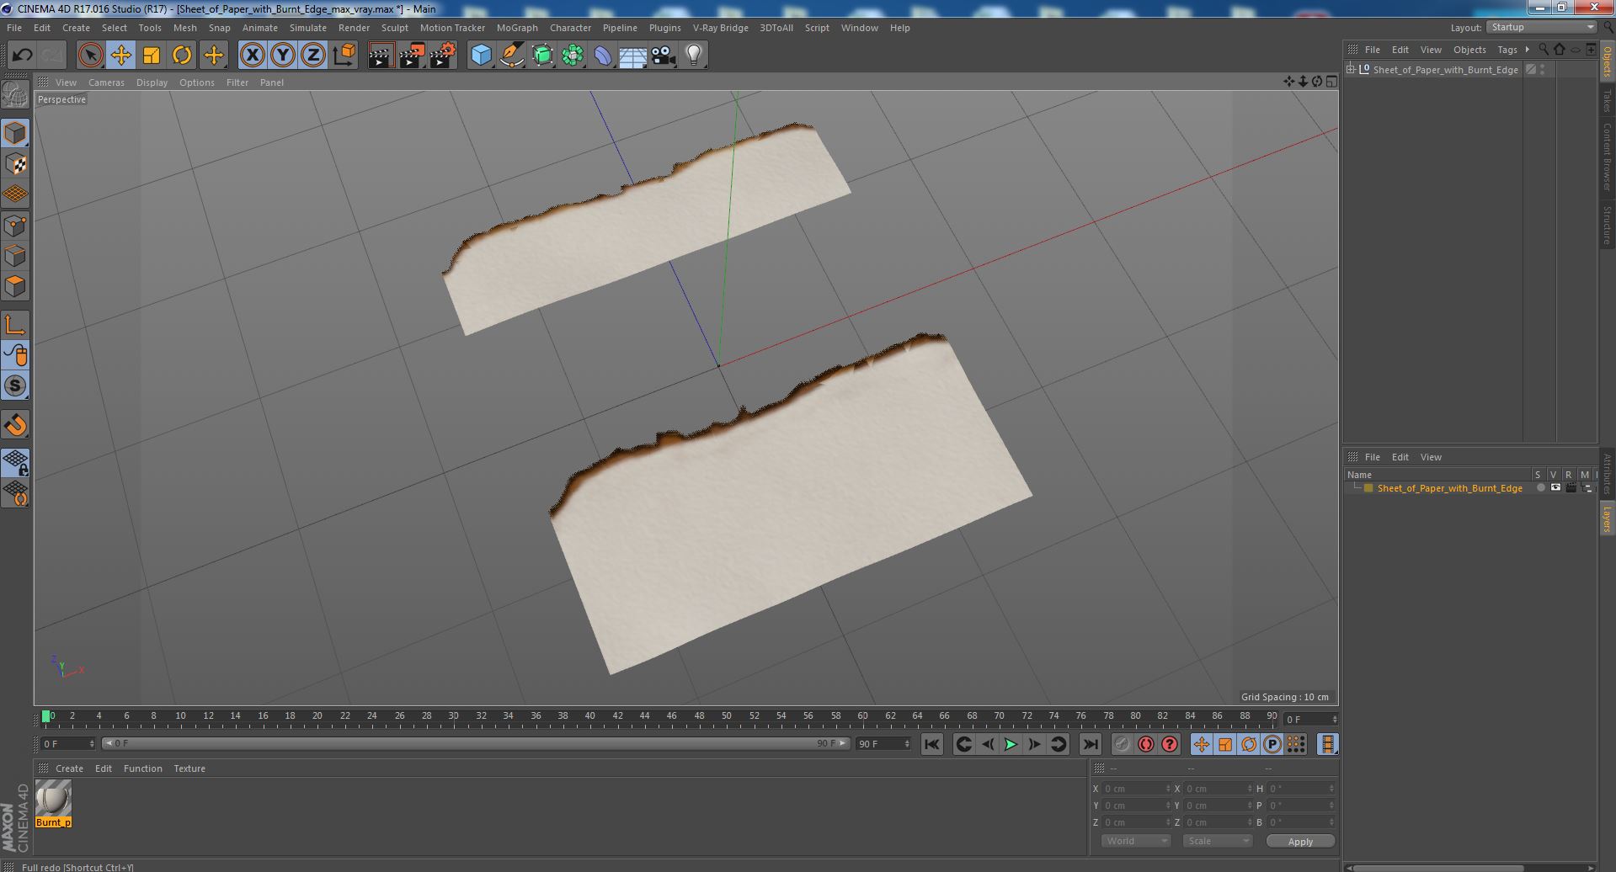Toggle Y axis lock
1616x872 pixels.
283,56
